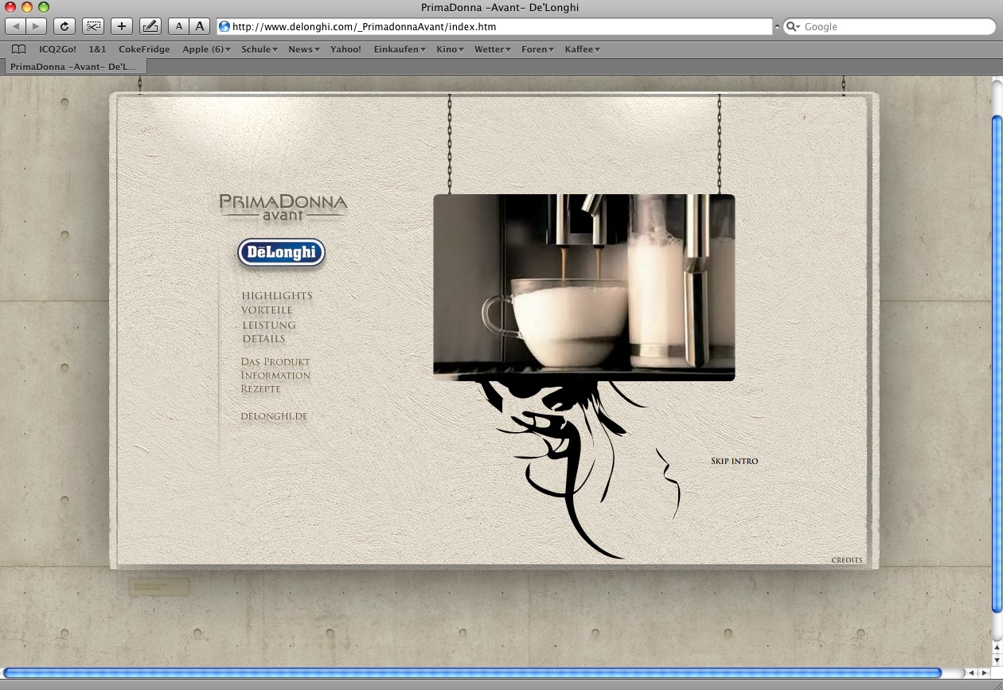
Task: Click the pencil AutoFill toolbar icon
Action: (150, 26)
